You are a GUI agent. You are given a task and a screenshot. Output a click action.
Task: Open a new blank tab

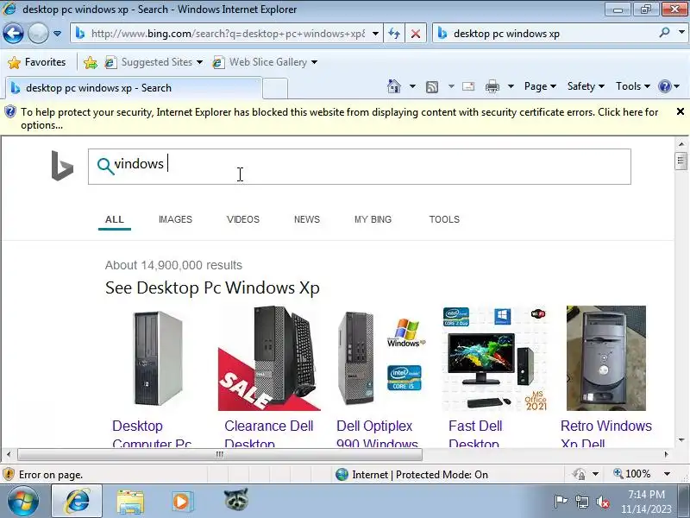275,88
